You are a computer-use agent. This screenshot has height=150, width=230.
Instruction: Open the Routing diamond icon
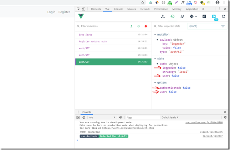tap(191, 16)
